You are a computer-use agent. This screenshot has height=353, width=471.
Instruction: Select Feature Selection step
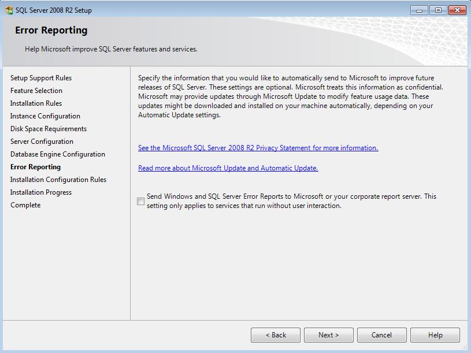click(x=36, y=91)
